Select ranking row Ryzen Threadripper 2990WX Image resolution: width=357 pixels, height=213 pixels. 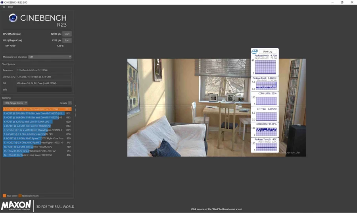tap(37, 130)
